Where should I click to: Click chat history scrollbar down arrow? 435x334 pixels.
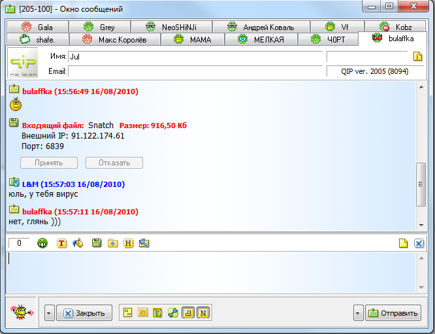421,225
